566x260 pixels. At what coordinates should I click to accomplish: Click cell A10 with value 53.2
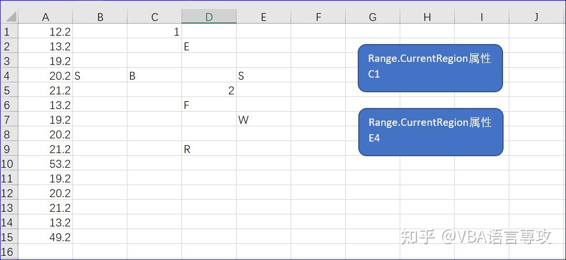click(46, 164)
